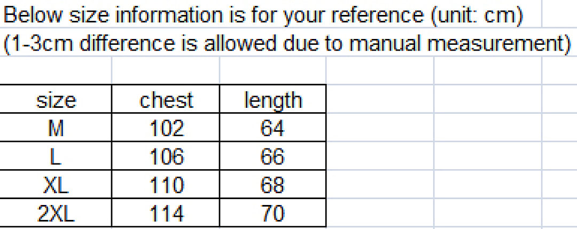Select the empty cell right of 'length' header

380,99
